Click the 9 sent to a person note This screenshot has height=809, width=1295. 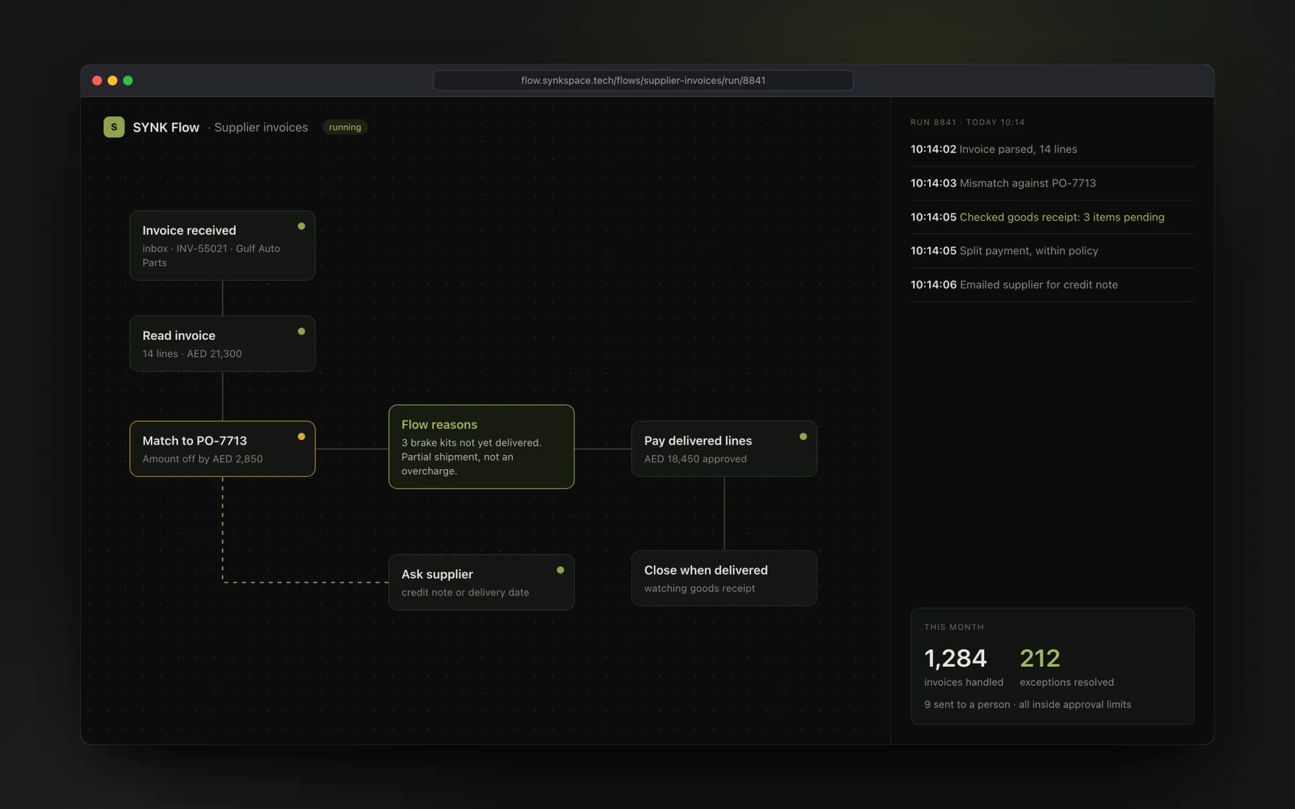click(1028, 704)
